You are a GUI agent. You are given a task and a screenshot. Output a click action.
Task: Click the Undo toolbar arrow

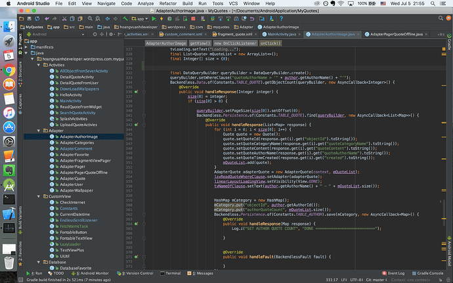(x=47, y=18)
